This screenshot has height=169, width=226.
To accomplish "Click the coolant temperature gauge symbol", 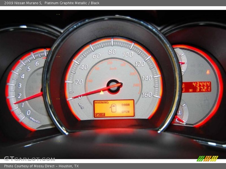I will click(180, 113).
